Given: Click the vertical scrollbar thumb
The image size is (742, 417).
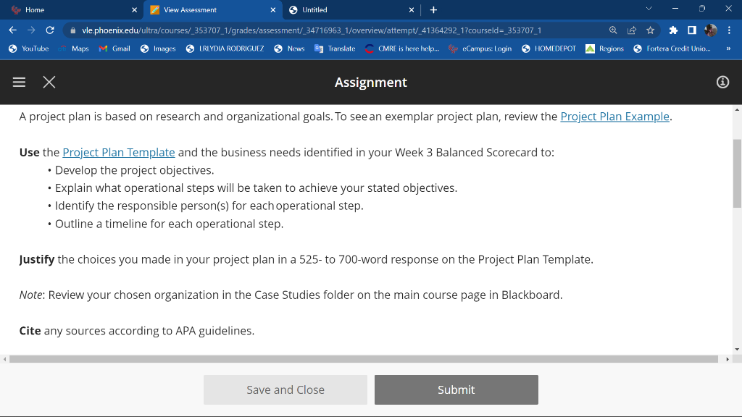Looking at the screenshot, I should tap(737, 174).
